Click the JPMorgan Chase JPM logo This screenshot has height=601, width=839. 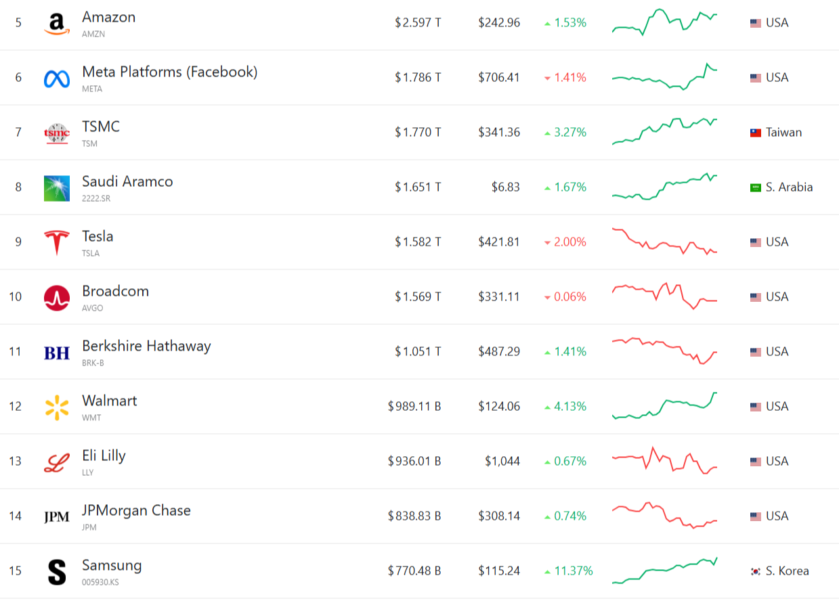pos(57,517)
